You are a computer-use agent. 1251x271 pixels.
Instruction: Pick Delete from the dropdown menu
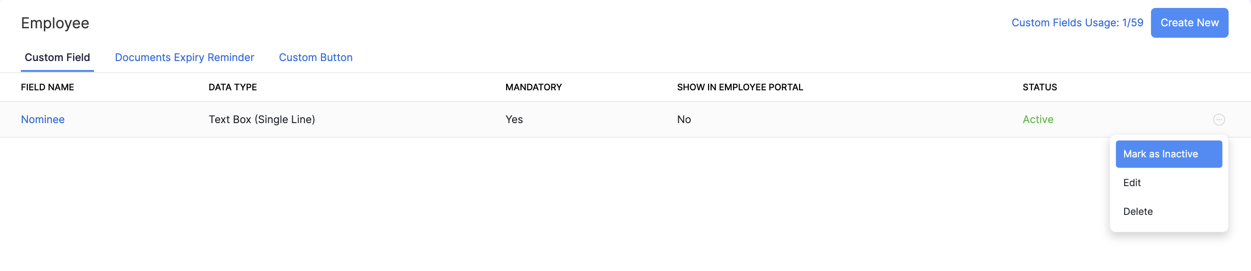(1138, 211)
